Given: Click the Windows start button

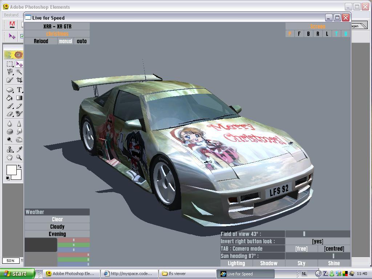Looking at the screenshot, I should (x=17, y=274).
